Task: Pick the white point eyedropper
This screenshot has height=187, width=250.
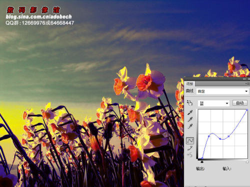Action: tap(190, 126)
